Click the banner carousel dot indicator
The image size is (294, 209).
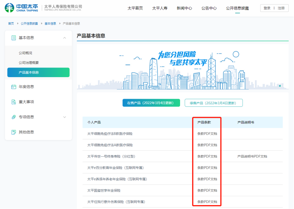point(280,86)
